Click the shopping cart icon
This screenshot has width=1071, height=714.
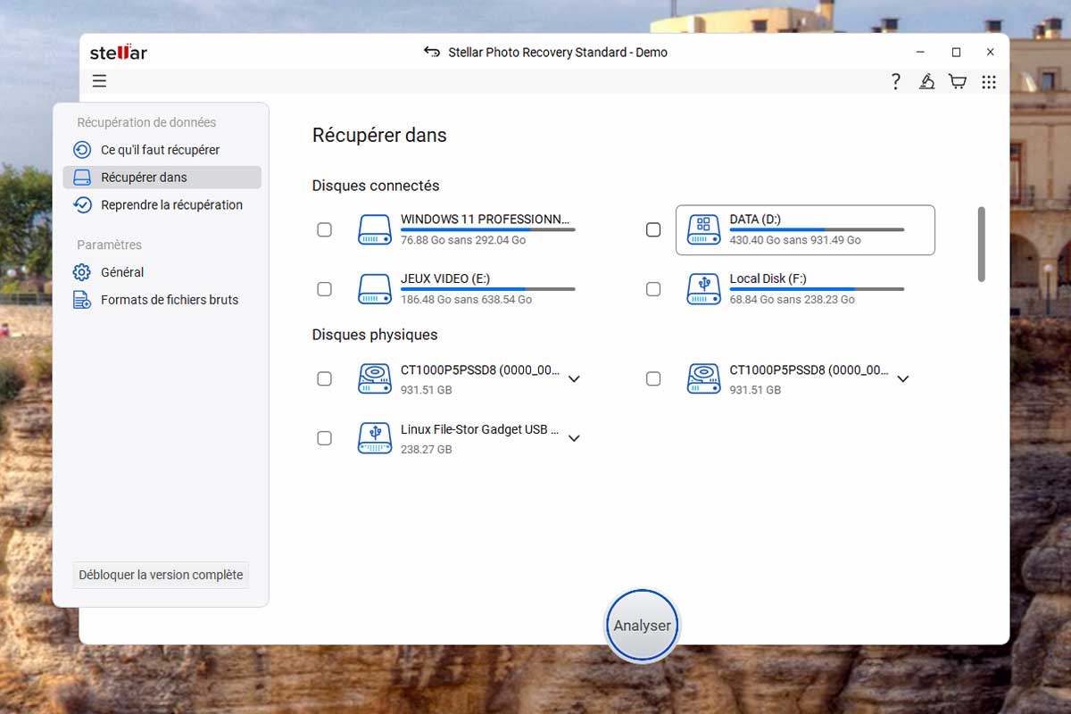coord(958,82)
